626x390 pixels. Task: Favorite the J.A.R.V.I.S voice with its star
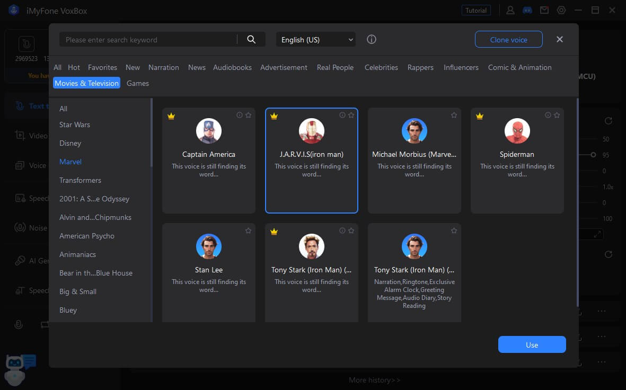351,115
